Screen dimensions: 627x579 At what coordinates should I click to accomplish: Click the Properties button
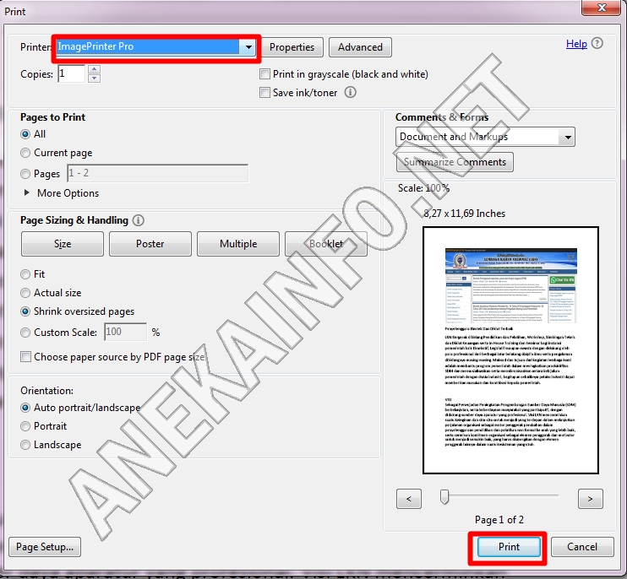click(x=292, y=47)
